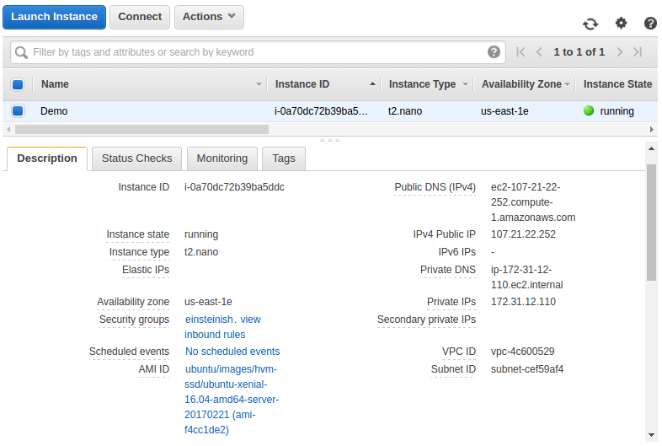
Task: Switch to the Monitoring tab
Action: click(x=222, y=159)
